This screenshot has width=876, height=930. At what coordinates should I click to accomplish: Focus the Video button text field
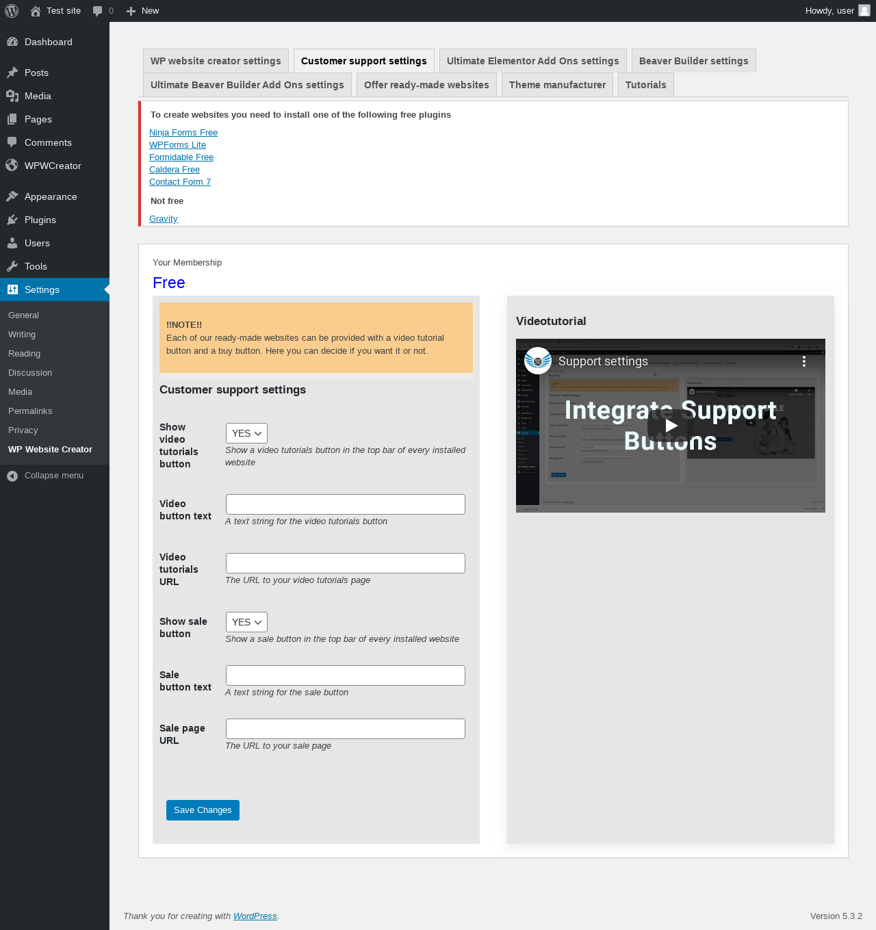point(346,504)
